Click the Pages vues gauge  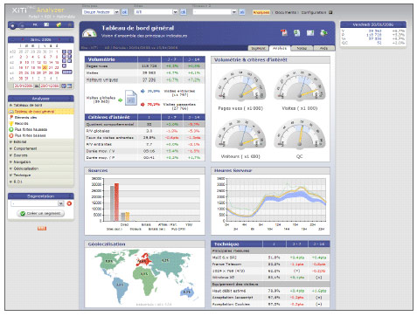point(240,86)
